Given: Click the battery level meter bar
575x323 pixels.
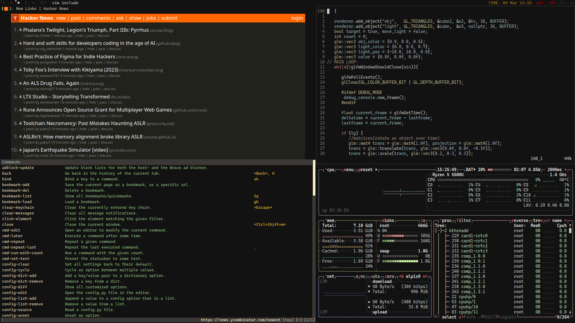Looking at the screenshot, I should pyautogui.click(x=500, y=170).
